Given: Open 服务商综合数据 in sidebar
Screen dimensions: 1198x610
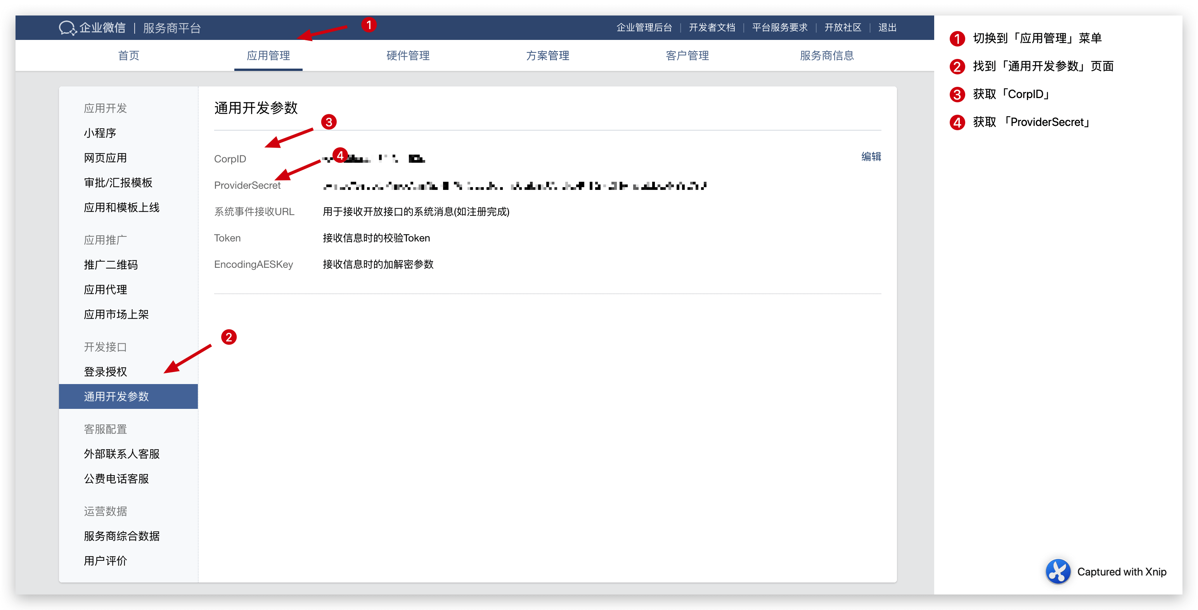Looking at the screenshot, I should tap(121, 536).
